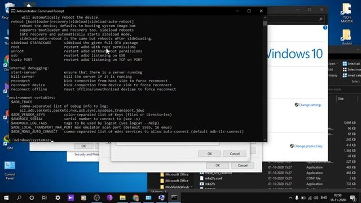The width and height of the screenshot is (361, 203).
Task: Click Command Prompt scrollbar down arrow
Action: point(265,139)
